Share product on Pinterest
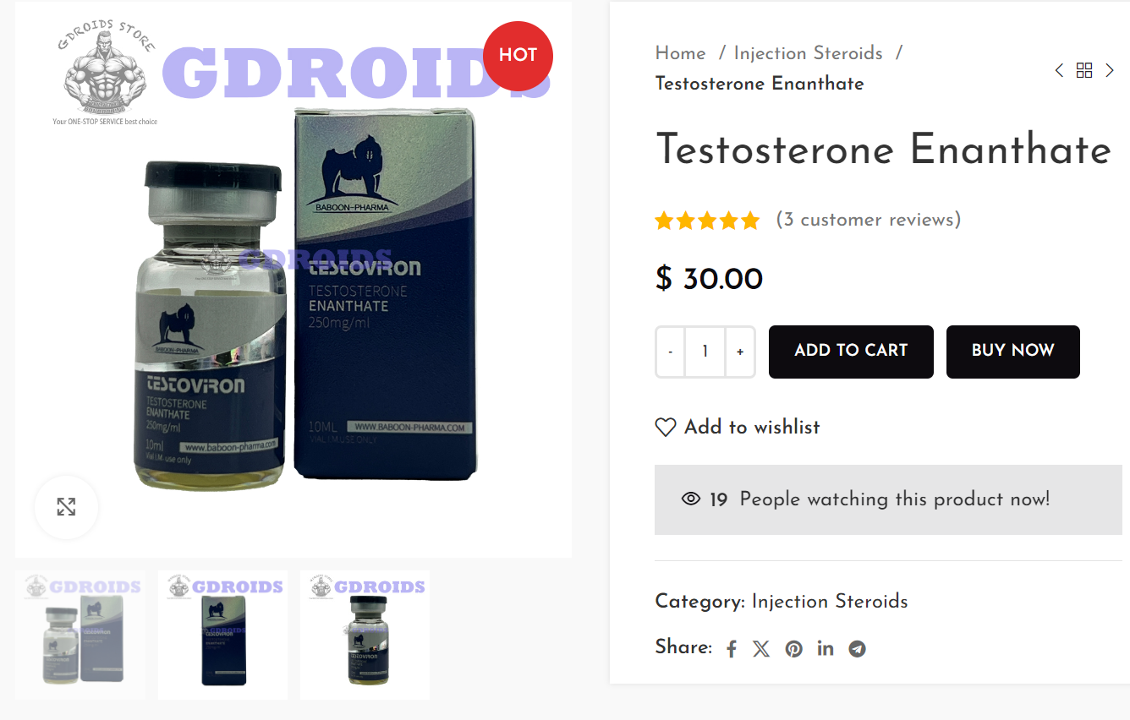This screenshot has width=1130, height=720. (793, 649)
